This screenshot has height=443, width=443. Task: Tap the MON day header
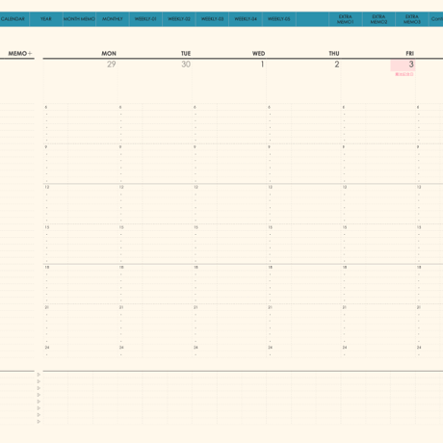109,54
